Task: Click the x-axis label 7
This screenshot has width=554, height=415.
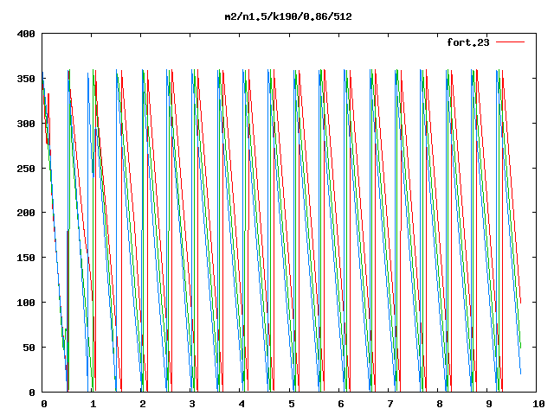Action: (x=390, y=404)
